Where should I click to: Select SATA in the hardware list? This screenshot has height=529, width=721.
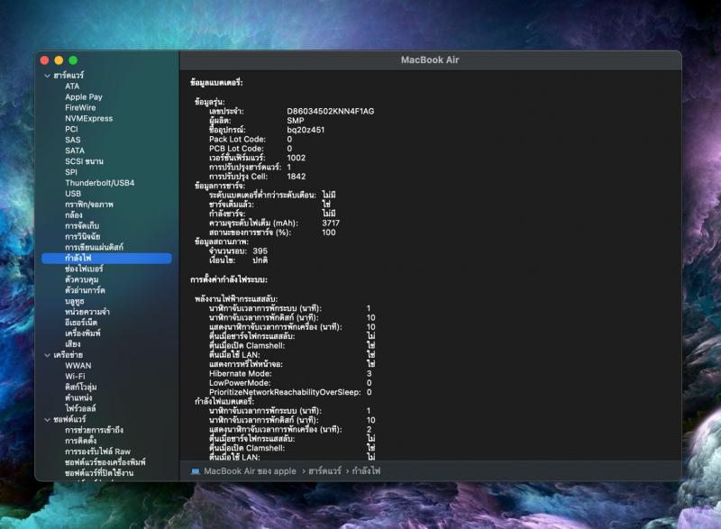(x=75, y=150)
